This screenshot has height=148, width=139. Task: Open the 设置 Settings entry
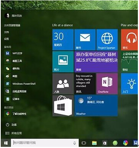[x=6, y=39]
